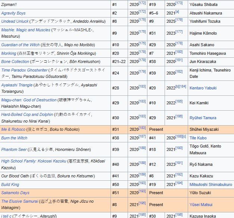The width and height of the screenshot is (234, 218).
Task: Open the Moriking series link
Action: [9, 53]
